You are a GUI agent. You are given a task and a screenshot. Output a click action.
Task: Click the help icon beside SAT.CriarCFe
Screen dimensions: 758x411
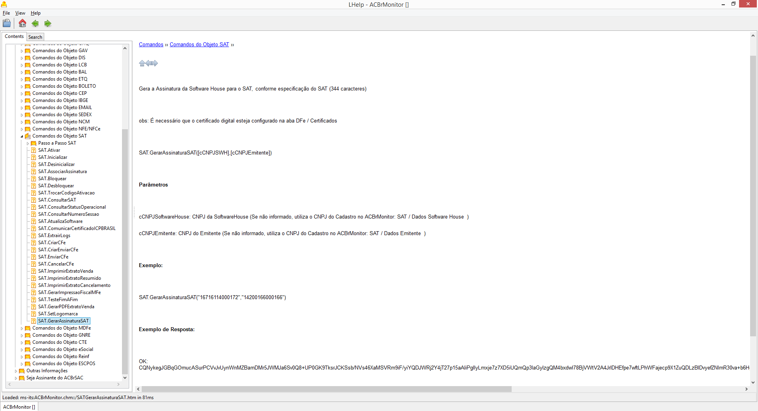pyautogui.click(x=34, y=243)
